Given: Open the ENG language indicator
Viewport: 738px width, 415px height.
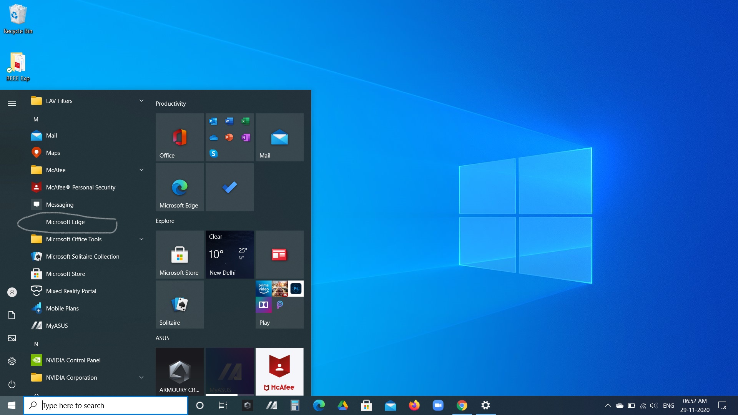Looking at the screenshot, I should tap(668, 405).
